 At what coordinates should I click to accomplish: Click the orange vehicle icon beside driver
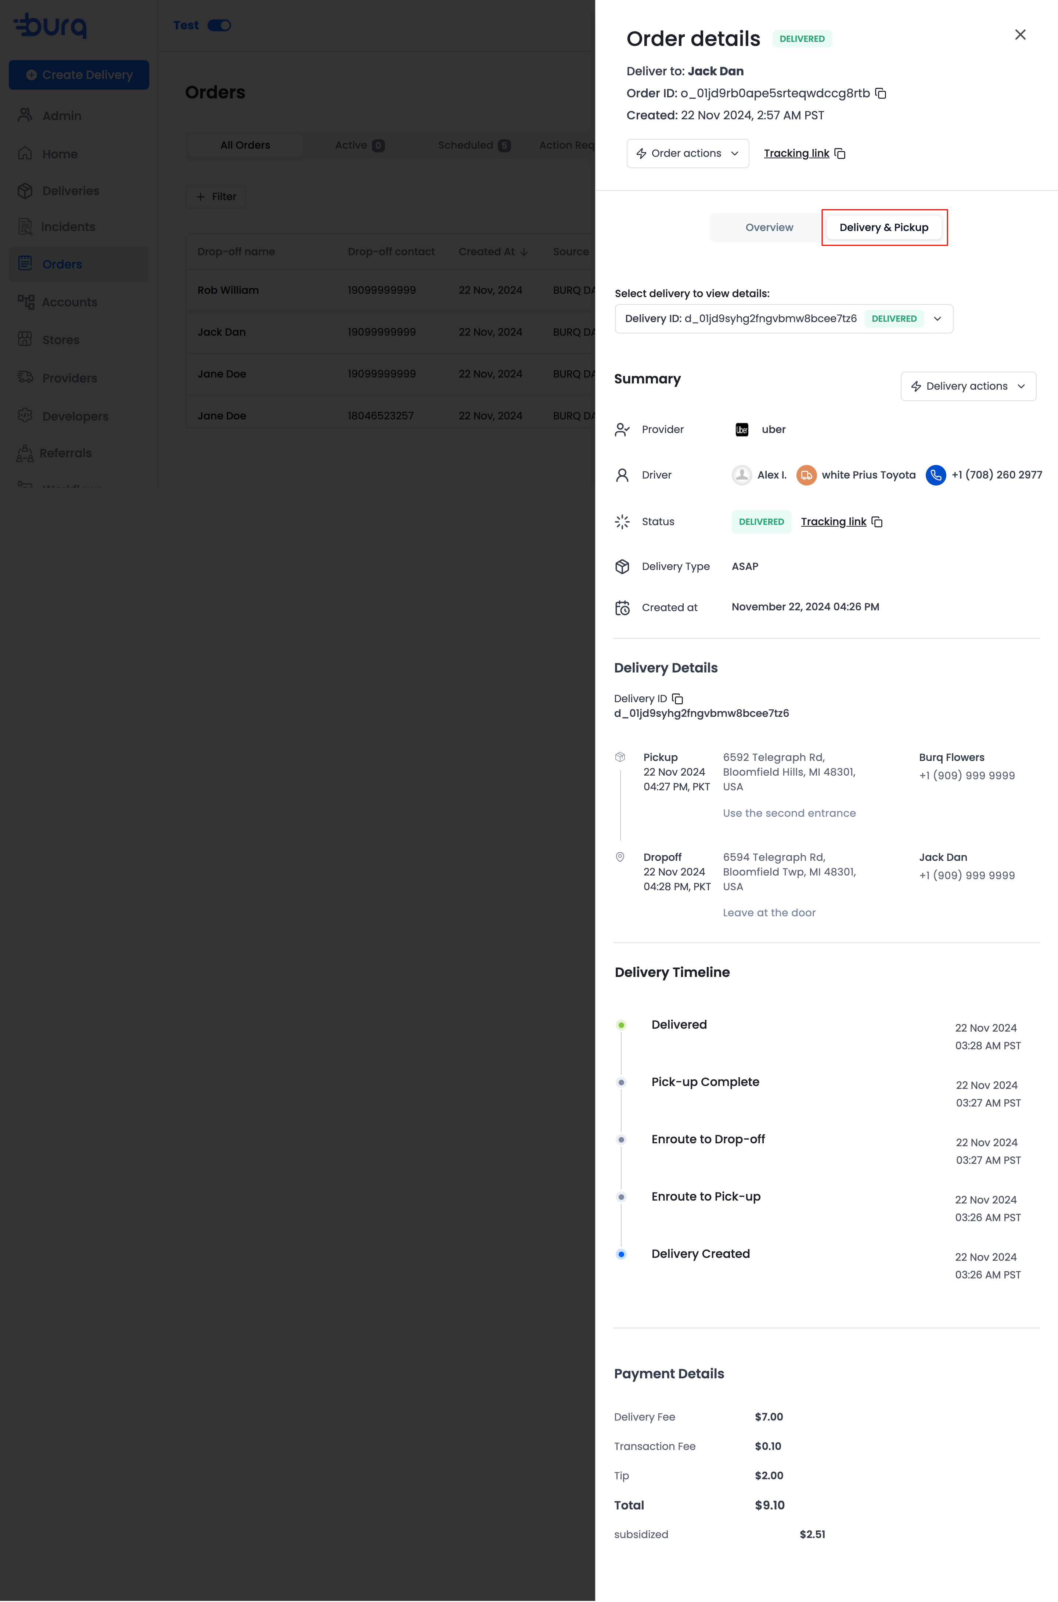(806, 475)
